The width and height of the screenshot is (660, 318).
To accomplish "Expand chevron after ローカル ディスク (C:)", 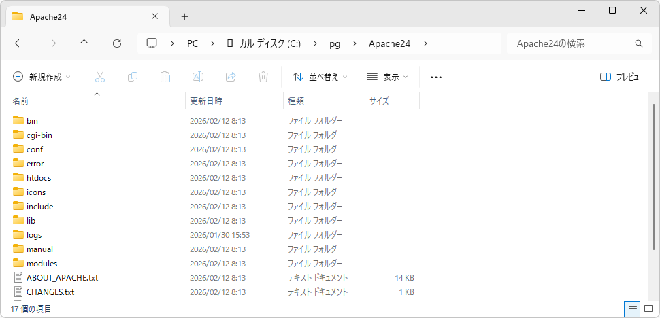I will click(x=315, y=43).
